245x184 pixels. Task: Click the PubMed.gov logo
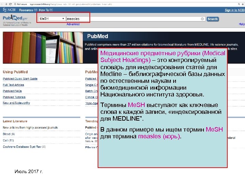pyautogui.click(x=15, y=18)
